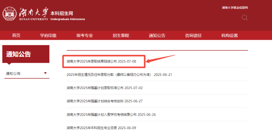Open 机构设置 menu item

230,35
